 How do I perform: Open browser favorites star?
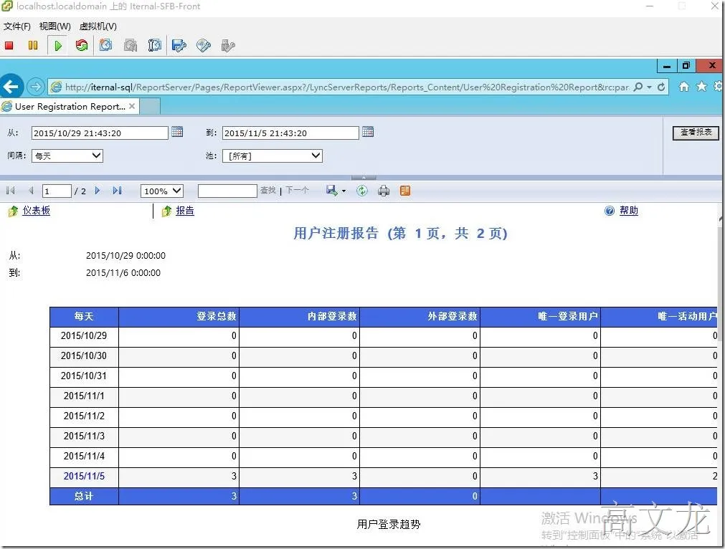point(702,87)
